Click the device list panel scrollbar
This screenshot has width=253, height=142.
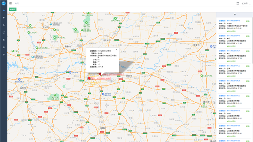[252, 40]
